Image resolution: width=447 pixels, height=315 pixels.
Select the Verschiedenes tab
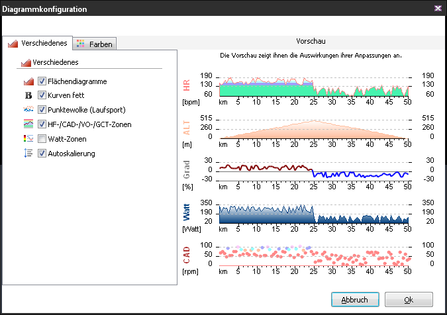(38, 43)
